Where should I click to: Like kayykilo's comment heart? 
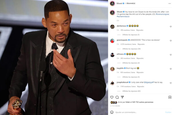[x=171, y=69]
